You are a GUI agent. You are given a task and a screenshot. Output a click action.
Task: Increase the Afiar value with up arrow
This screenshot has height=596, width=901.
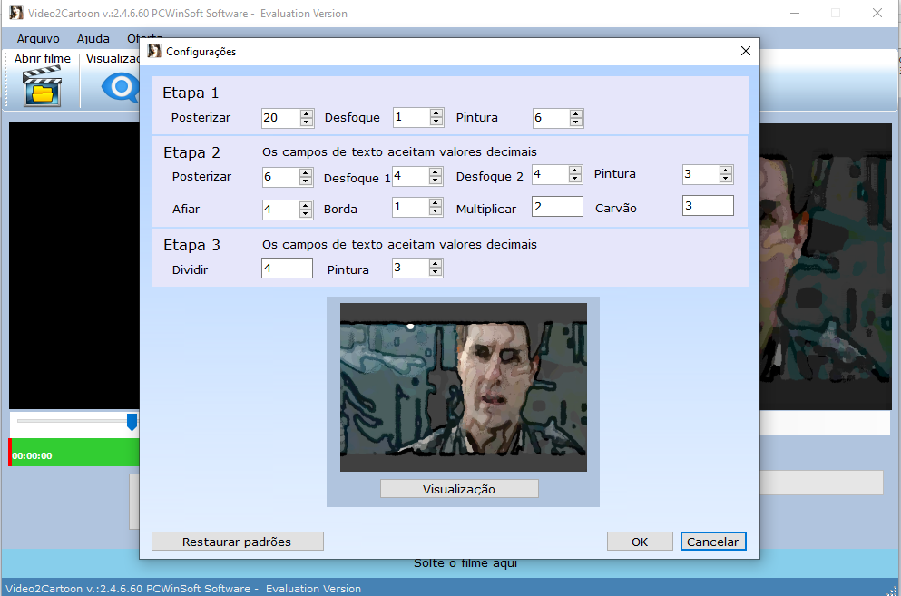tap(307, 205)
